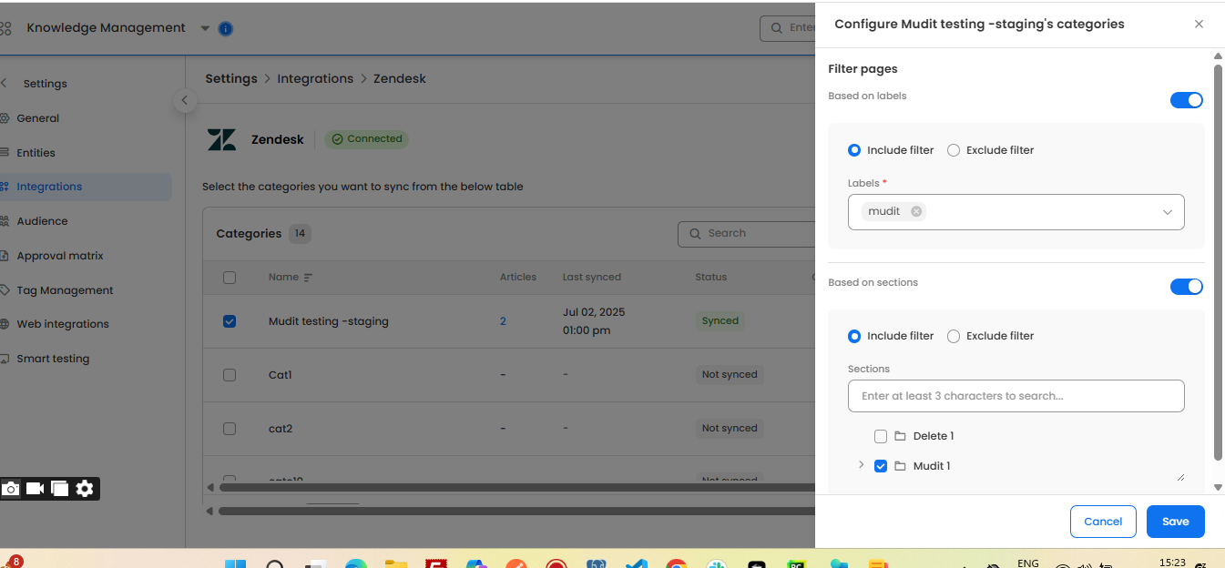Viewport: 1225px width, 568px height.
Task: Click the Cancel button
Action: 1103,522
